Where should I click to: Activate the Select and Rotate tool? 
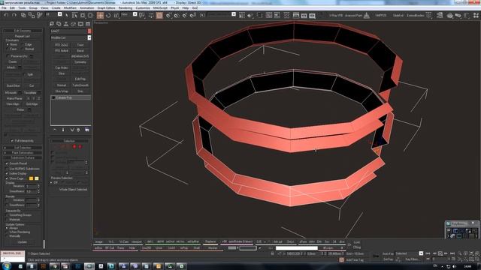click(108, 15)
